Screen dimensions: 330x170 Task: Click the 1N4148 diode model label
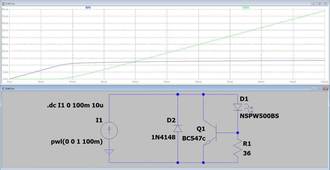pyautogui.click(x=163, y=138)
